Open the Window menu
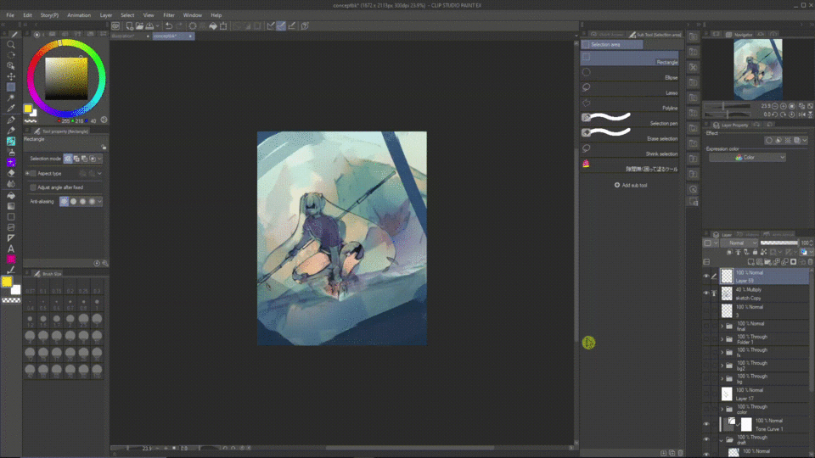 193,15
